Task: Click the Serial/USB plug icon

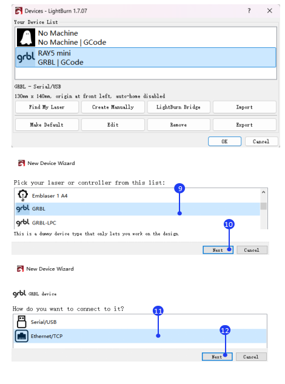Action: pyautogui.click(x=22, y=322)
